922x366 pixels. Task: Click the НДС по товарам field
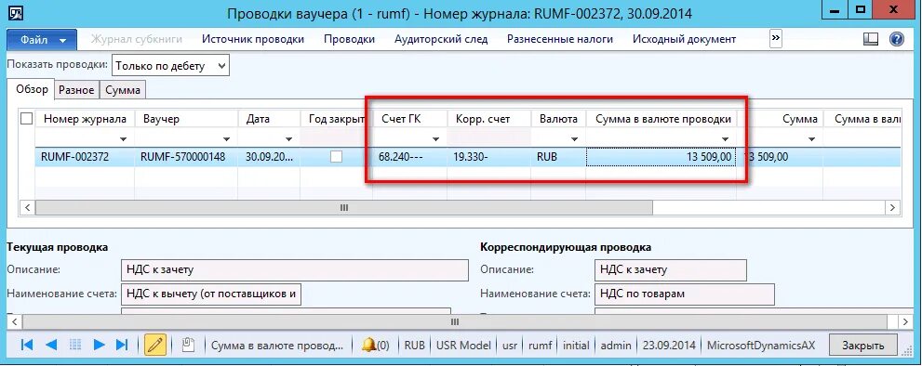[x=685, y=294]
